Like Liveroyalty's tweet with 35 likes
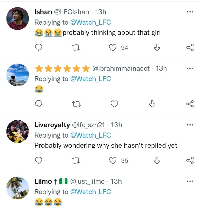 [113, 161]
